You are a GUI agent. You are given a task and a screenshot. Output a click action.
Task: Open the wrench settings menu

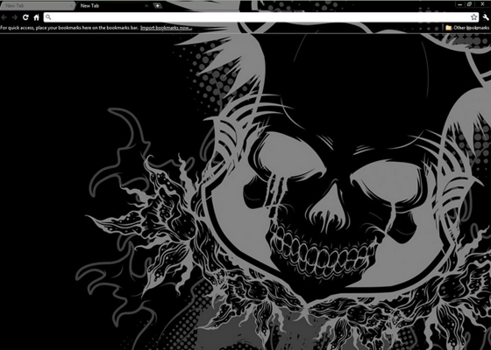[x=486, y=17]
